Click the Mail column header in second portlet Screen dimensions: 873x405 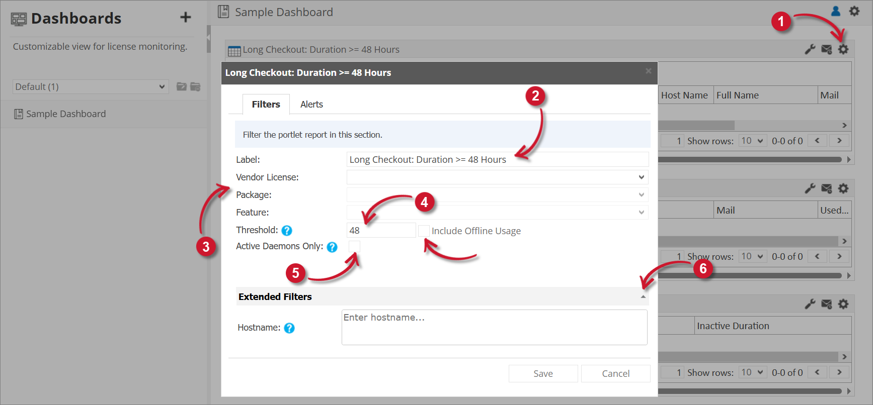click(x=766, y=210)
